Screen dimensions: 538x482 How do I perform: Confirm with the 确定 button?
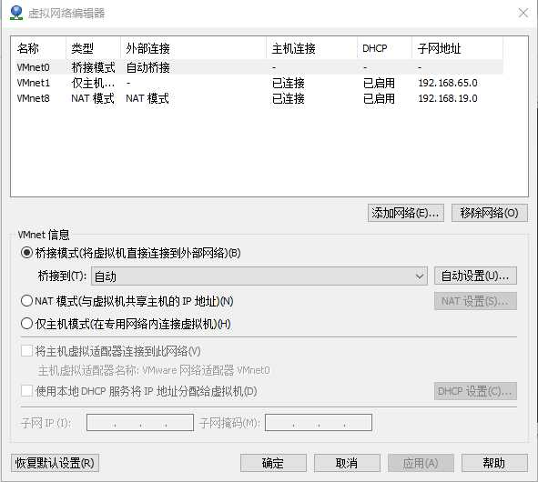pyautogui.click(x=273, y=463)
